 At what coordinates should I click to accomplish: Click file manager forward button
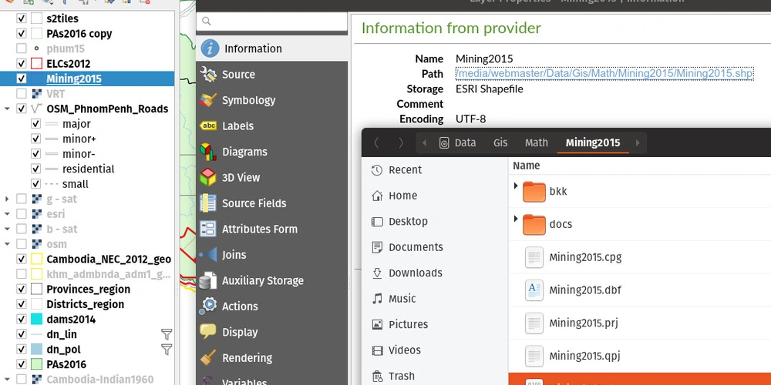click(x=401, y=143)
